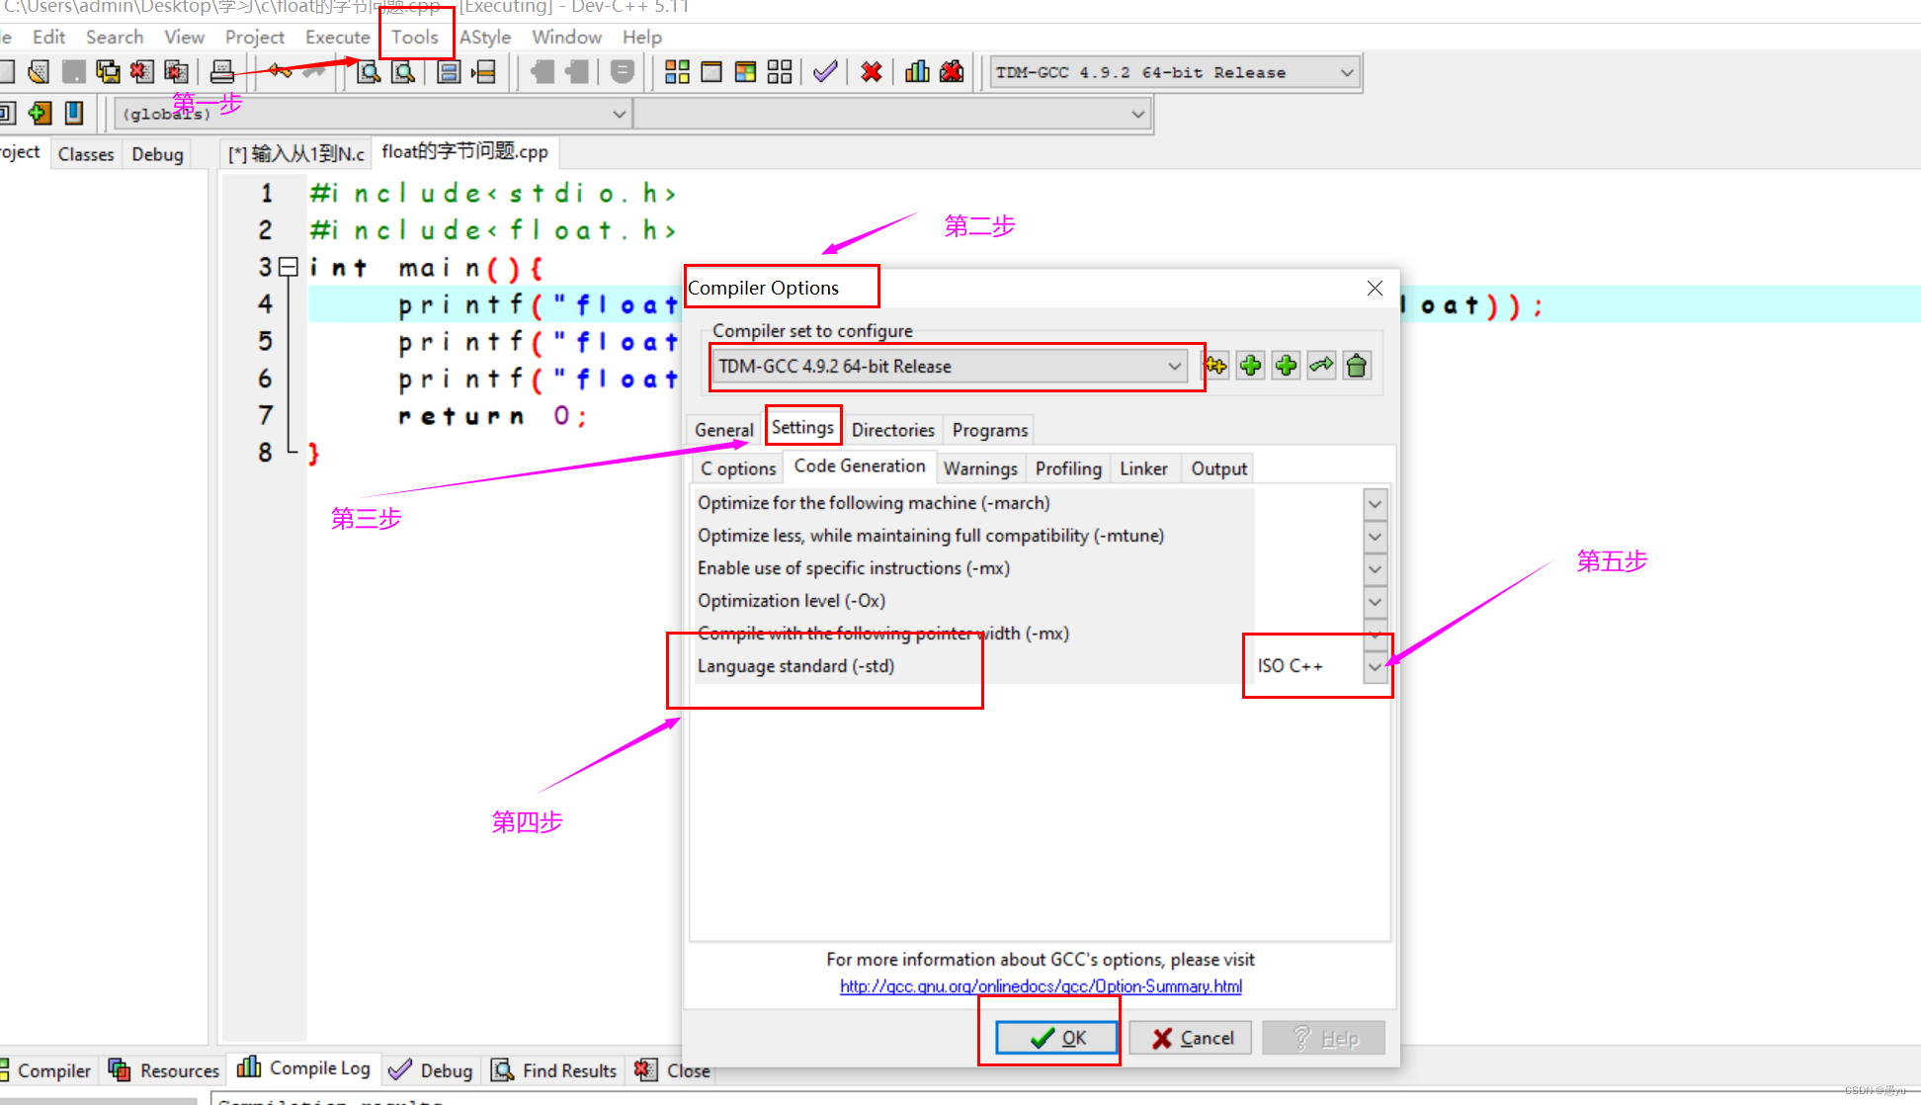1921x1105 pixels.
Task: Expand the Language standard (-std) dropdown
Action: (1376, 666)
